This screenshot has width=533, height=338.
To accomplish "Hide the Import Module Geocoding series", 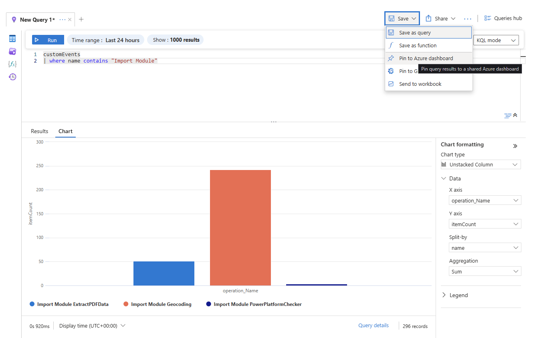I will coord(157,304).
